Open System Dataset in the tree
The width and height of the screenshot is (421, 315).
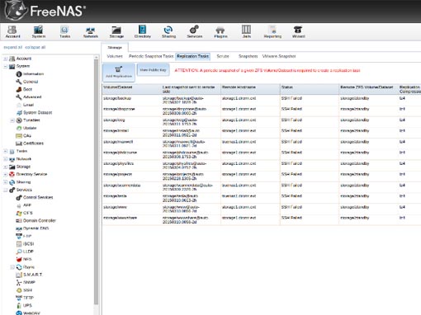pos(34,112)
